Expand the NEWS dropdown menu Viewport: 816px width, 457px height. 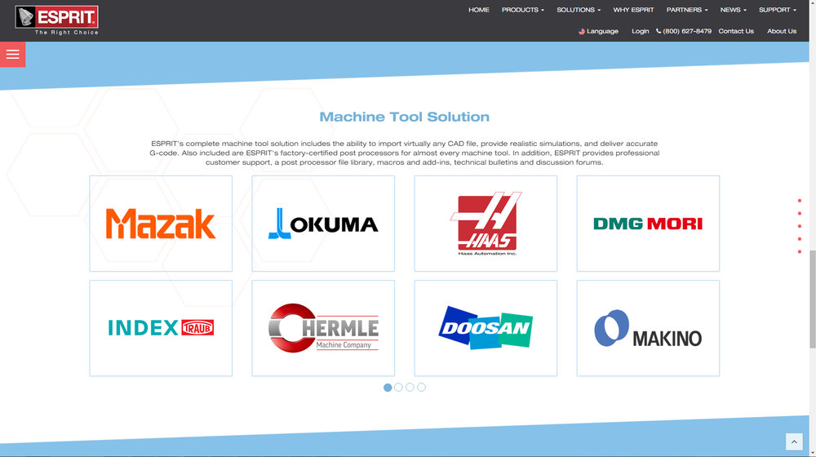point(734,10)
